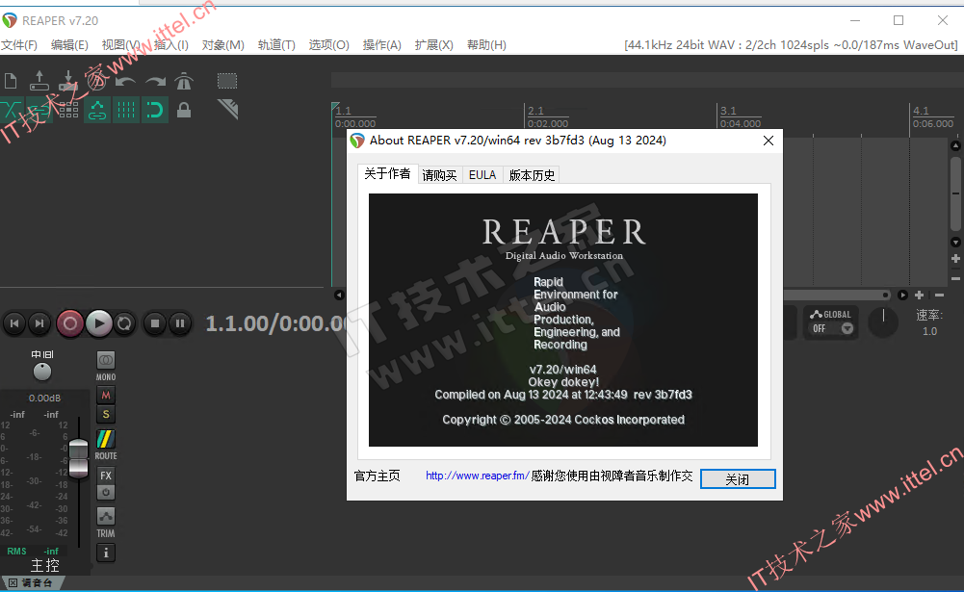Switch to EULA tab in About dialog

tap(482, 175)
